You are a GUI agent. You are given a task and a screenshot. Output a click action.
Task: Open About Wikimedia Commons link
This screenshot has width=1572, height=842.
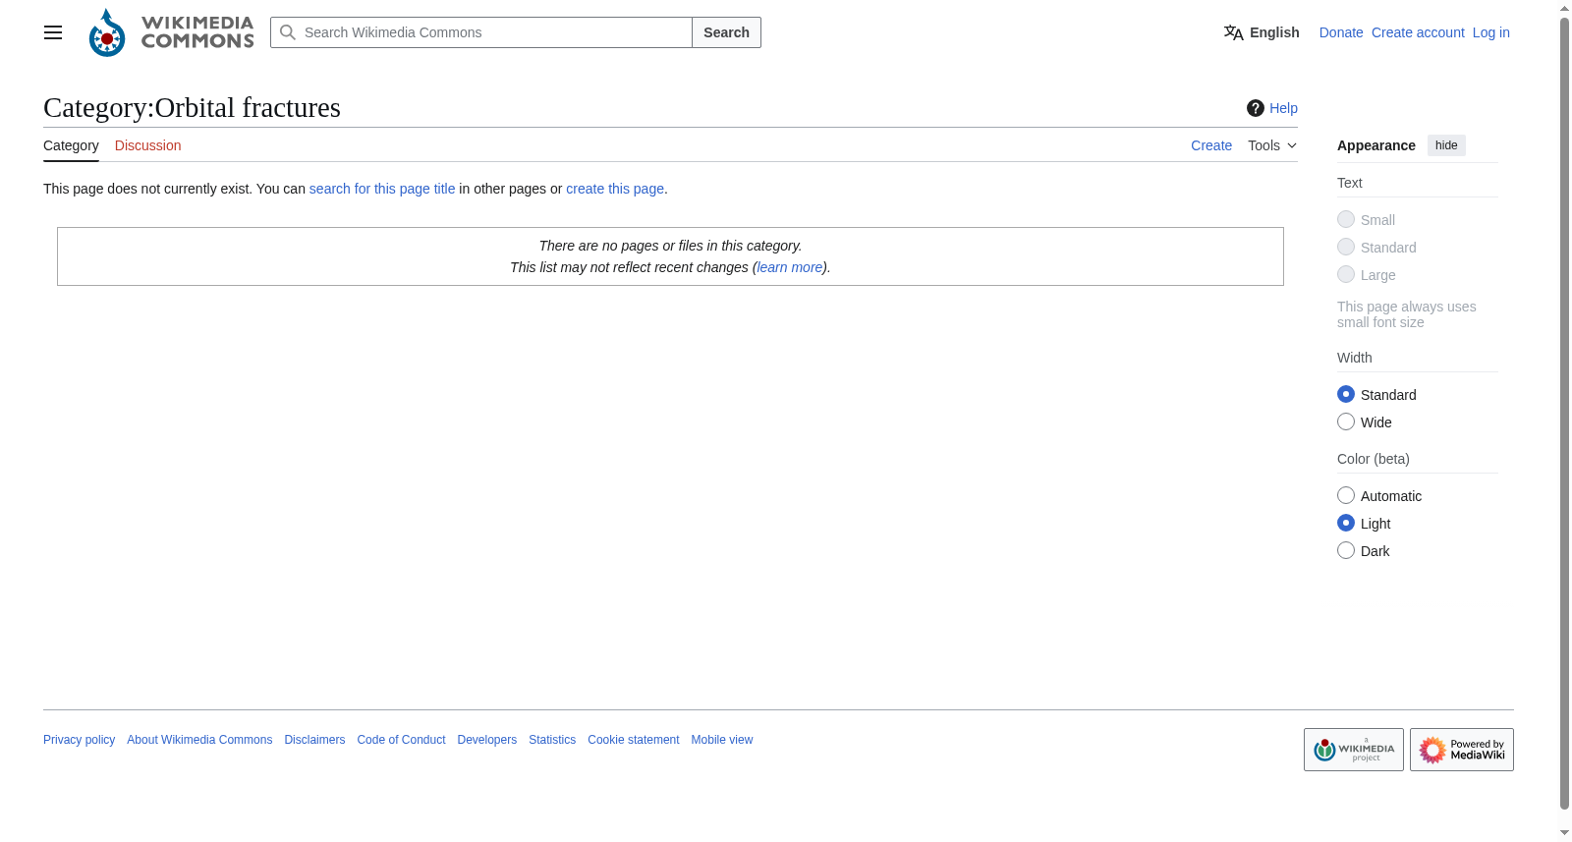click(199, 740)
